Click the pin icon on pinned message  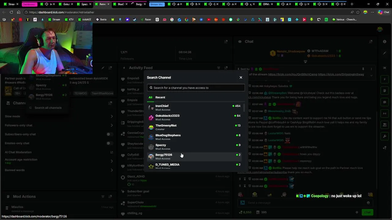pos(363,69)
